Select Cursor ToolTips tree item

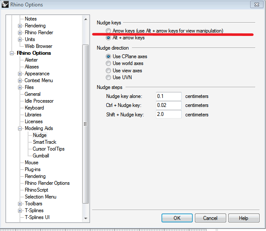pyautogui.click(x=49, y=149)
